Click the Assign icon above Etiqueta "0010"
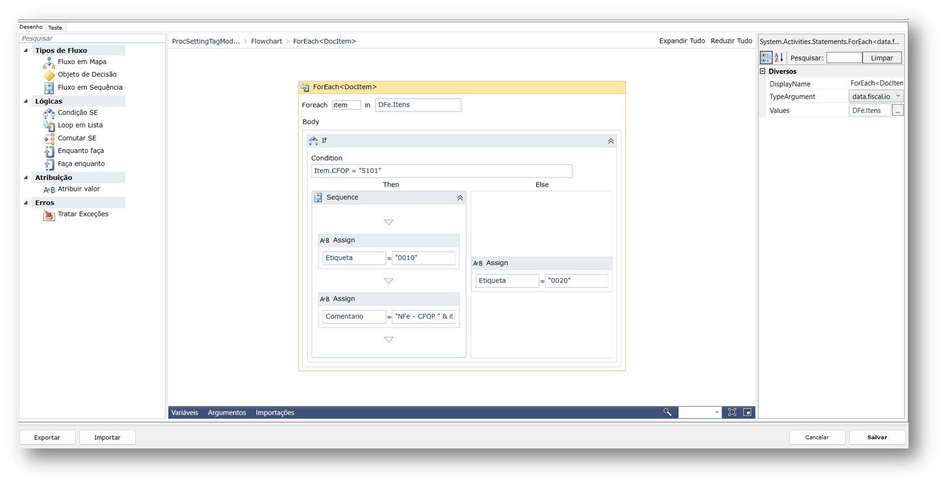Viewport: 945px width, 485px height. pos(324,241)
